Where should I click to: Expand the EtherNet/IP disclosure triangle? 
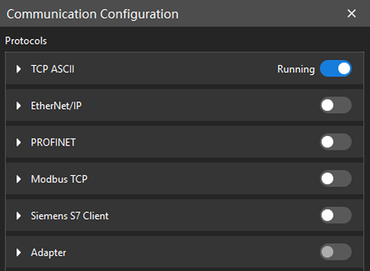(x=19, y=106)
